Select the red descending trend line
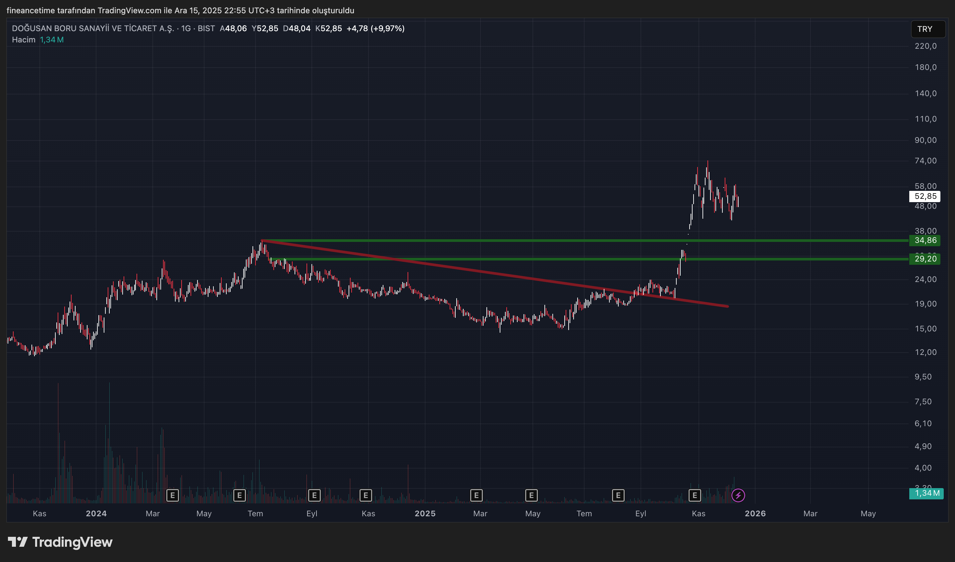The height and width of the screenshot is (562, 955). 493,274
